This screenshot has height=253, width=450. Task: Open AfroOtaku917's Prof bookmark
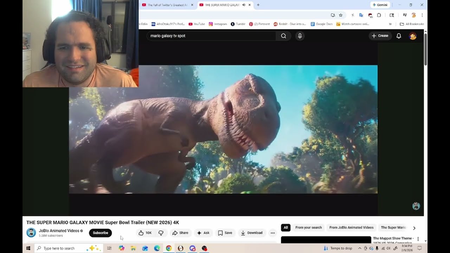pyautogui.click(x=168, y=24)
